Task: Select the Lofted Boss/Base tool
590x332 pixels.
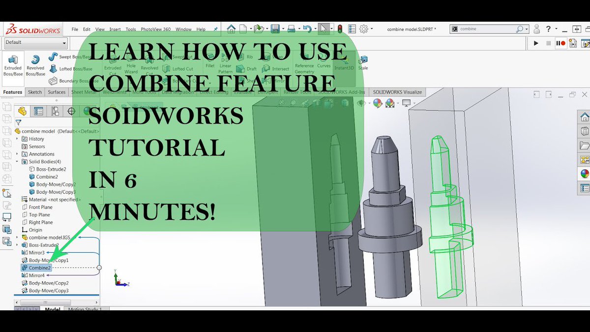Action: coord(70,69)
